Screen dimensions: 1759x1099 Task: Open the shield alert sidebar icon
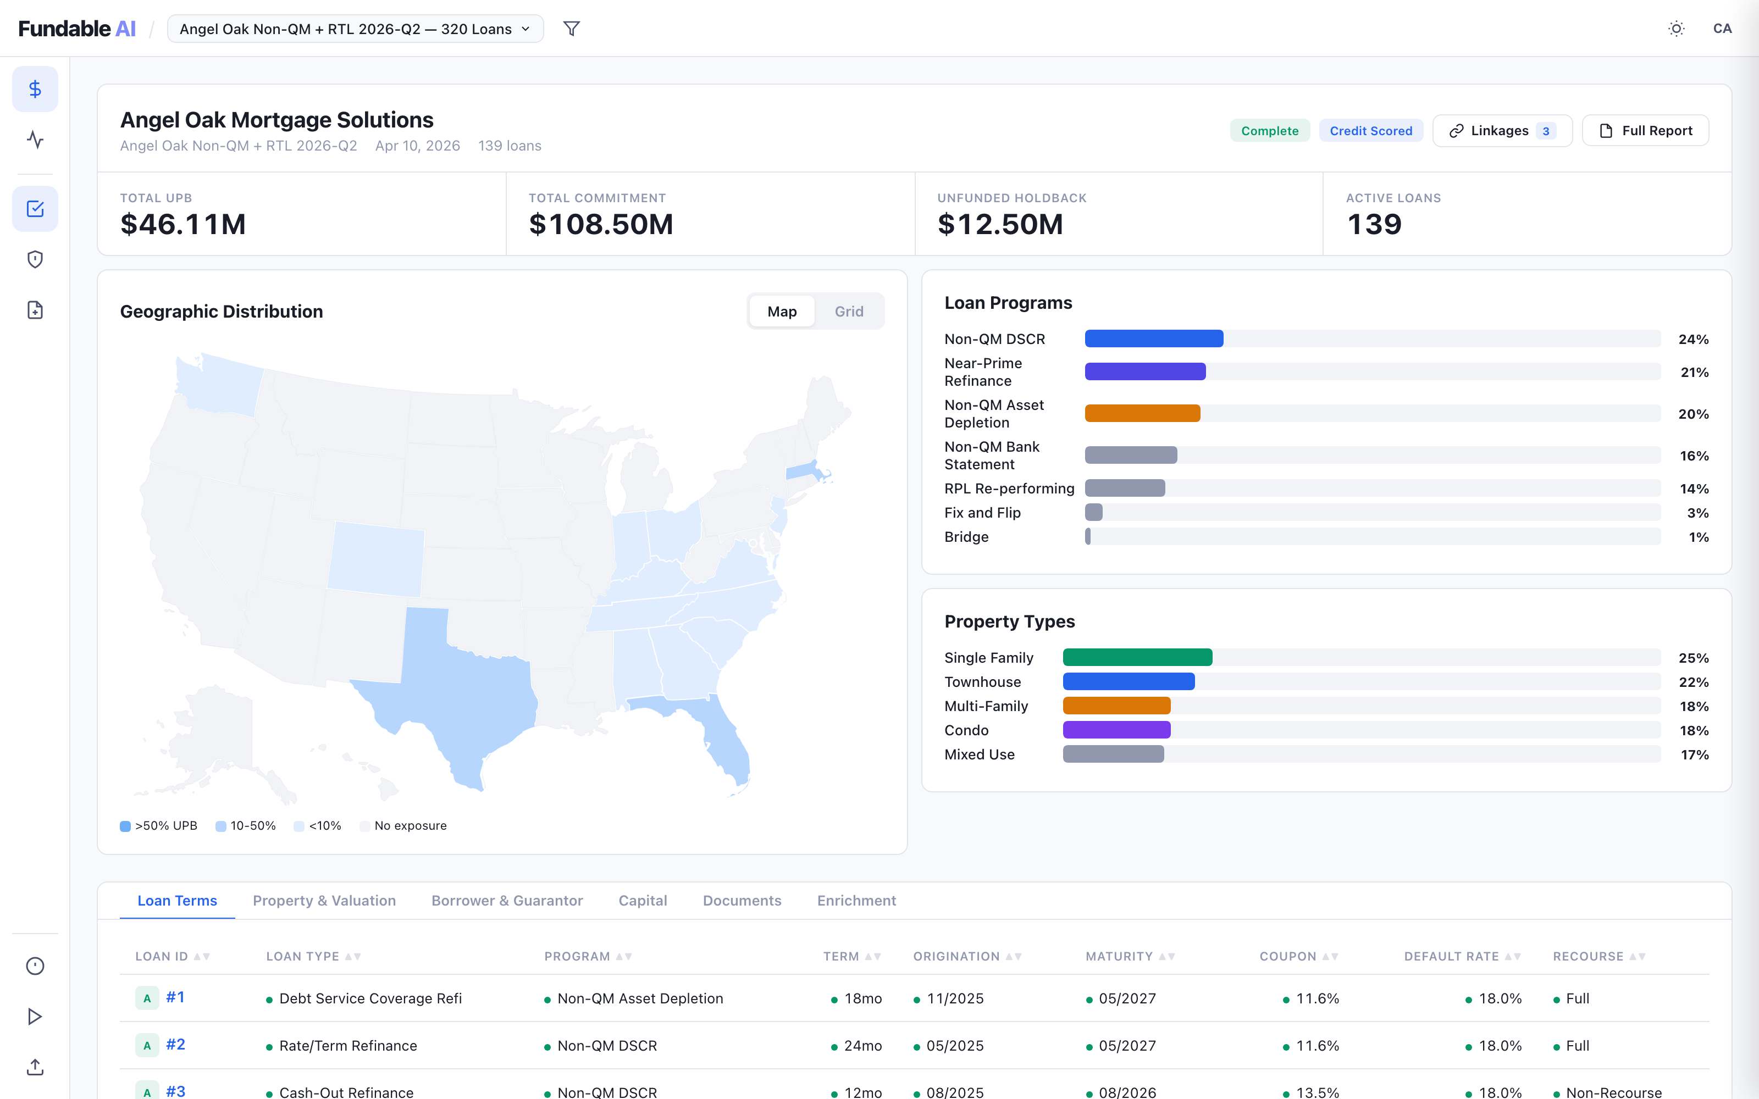(x=35, y=259)
